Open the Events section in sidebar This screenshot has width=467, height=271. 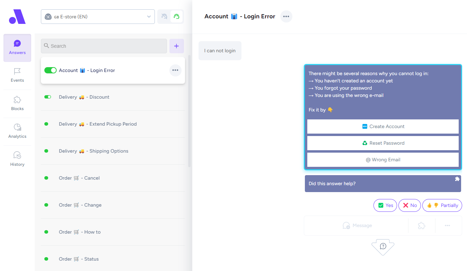click(x=17, y=75)
